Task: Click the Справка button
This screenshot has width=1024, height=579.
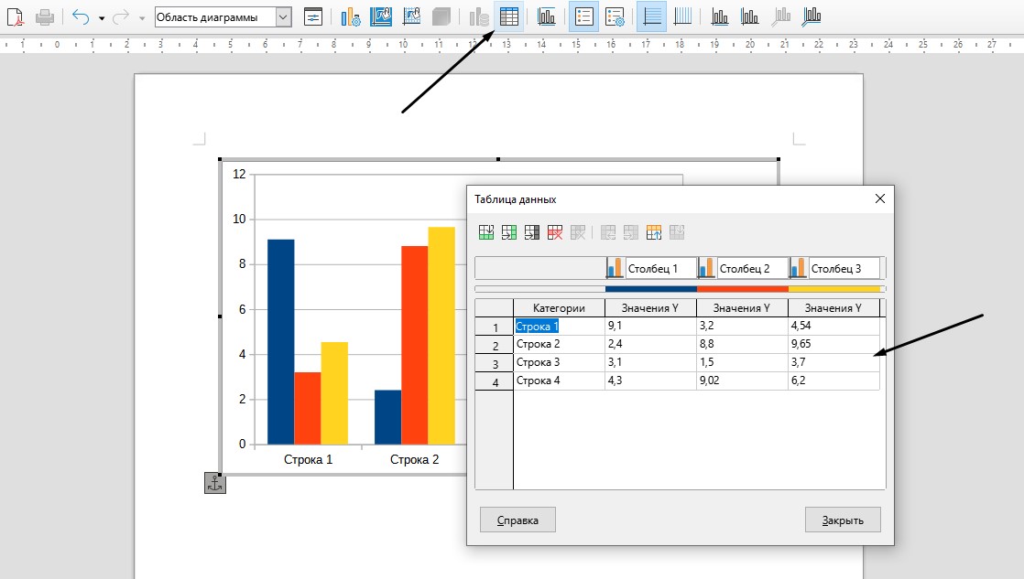Action: pos(517,520)
